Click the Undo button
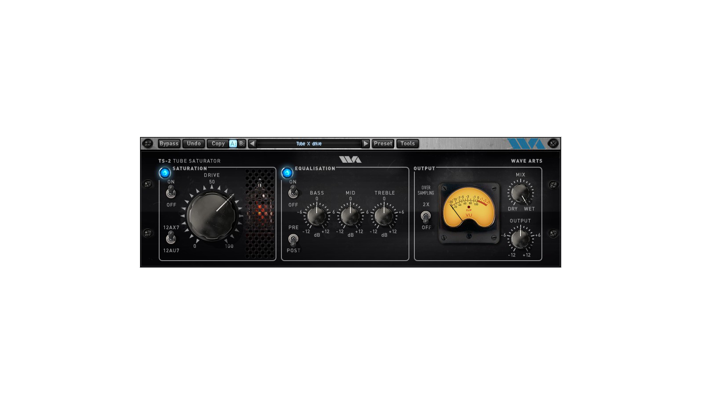Image resolution: width=709 pixels, height=399 pixels. point(194,144)
